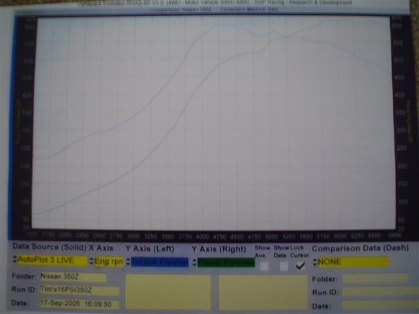Open the green Y Axis (Right) Power Flywheel selector

[x=226, y=263]
